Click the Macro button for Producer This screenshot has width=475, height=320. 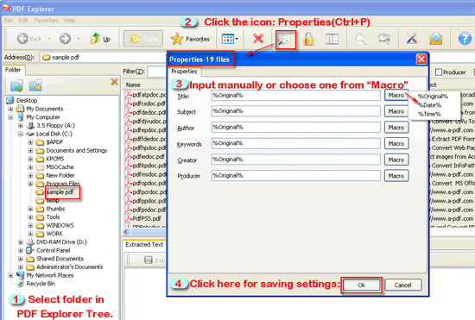pos(396,176)
